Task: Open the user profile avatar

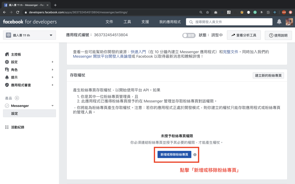Action: pos(289,22)
